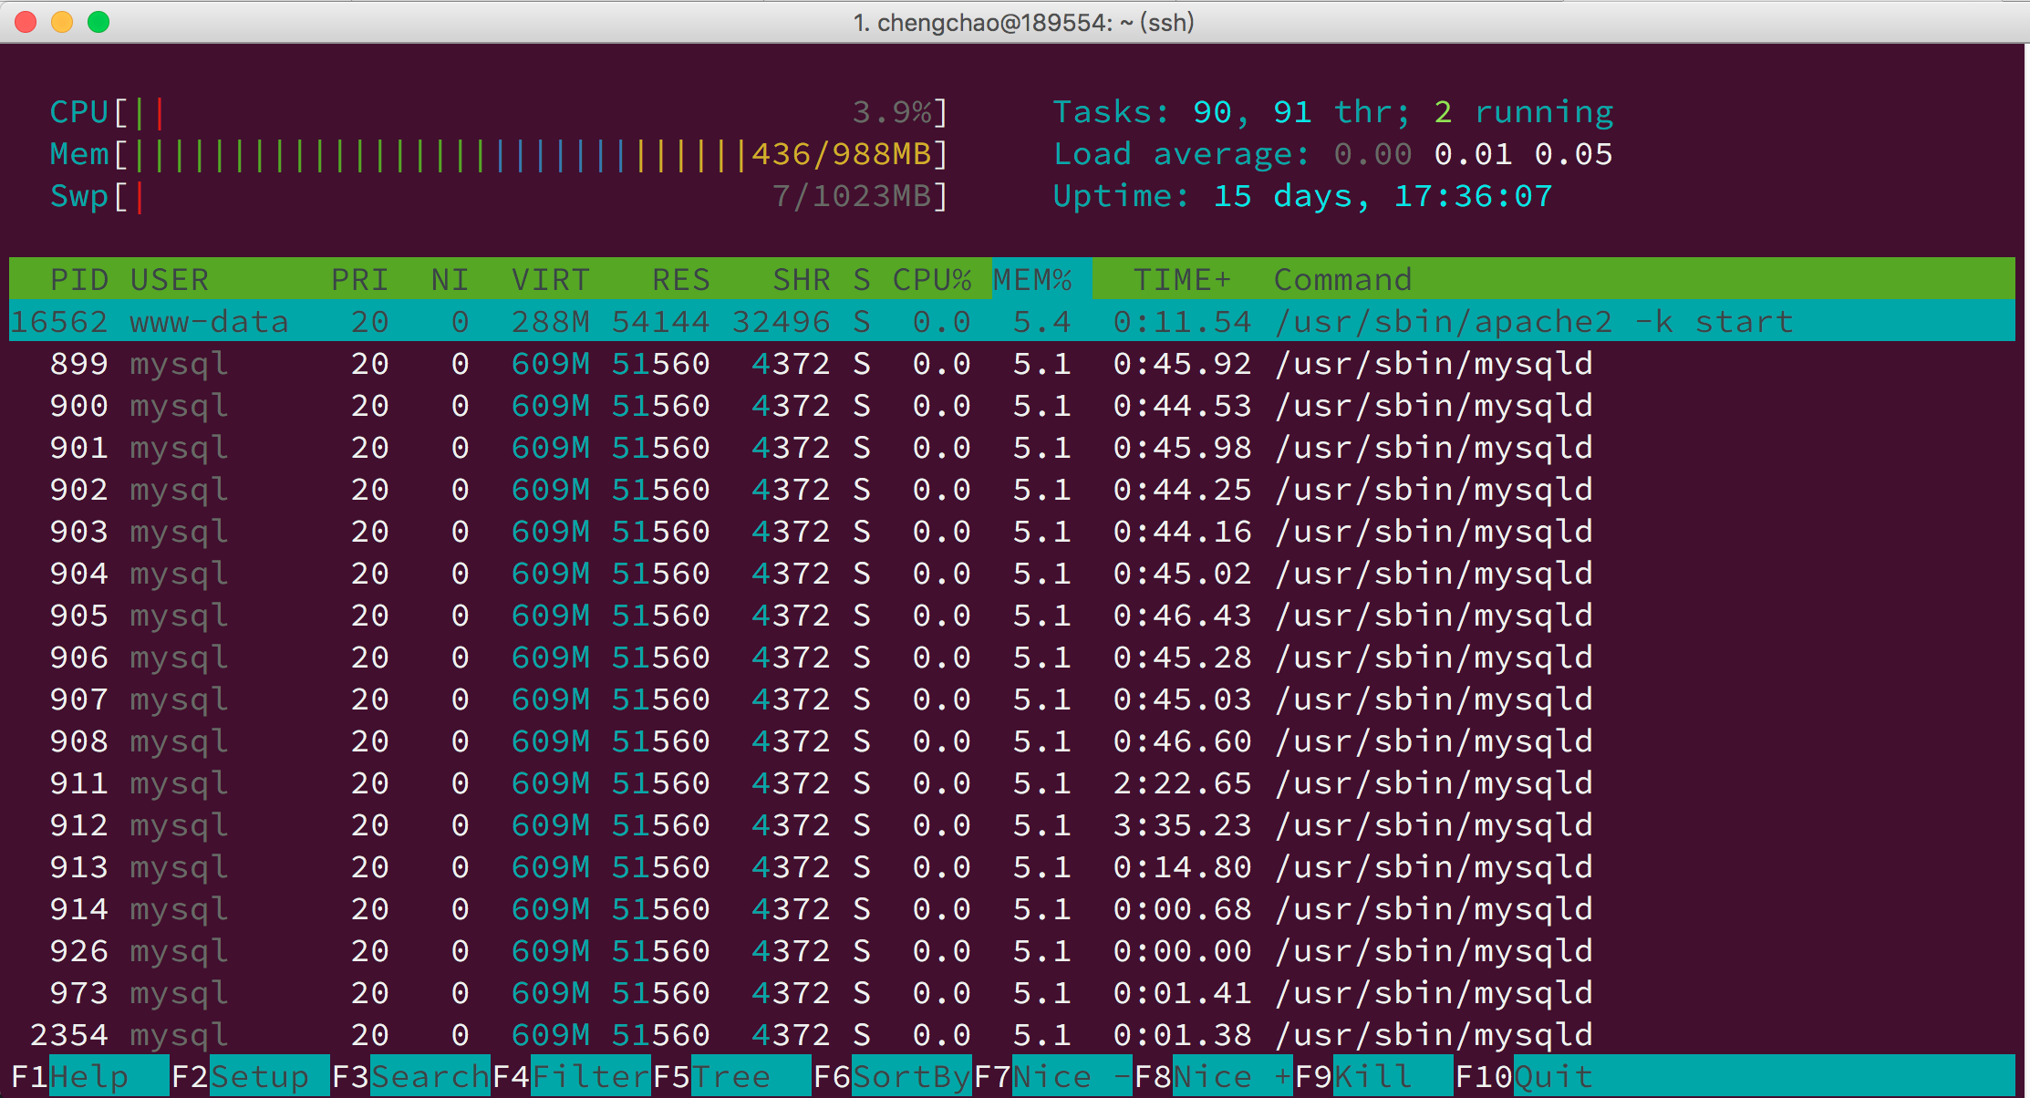Sort by the PID column header
This screenshot has height=1098, width=2030.
79,279
